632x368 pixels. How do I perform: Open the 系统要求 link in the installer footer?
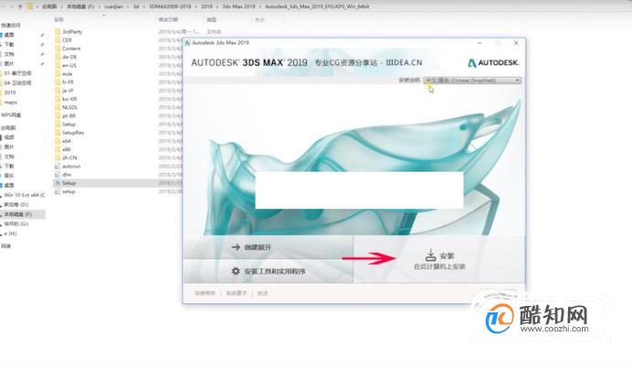pyautogui.click(x=237, y=293)
